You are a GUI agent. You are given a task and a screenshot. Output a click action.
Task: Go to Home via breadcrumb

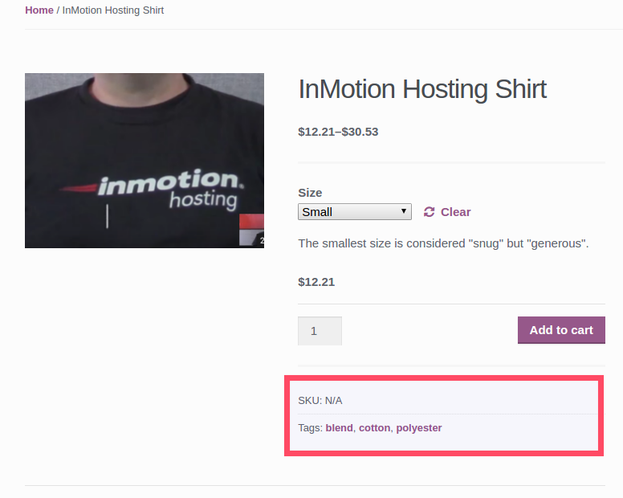[x=39, y=10]
